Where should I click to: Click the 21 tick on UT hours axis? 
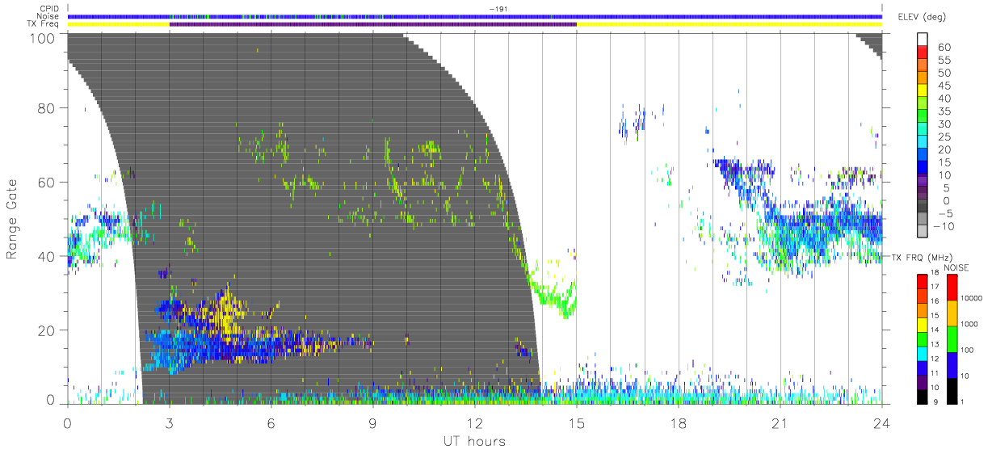coord(780,423)
